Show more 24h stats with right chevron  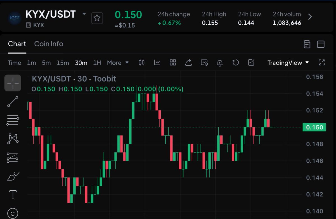(x=310, y=17)
